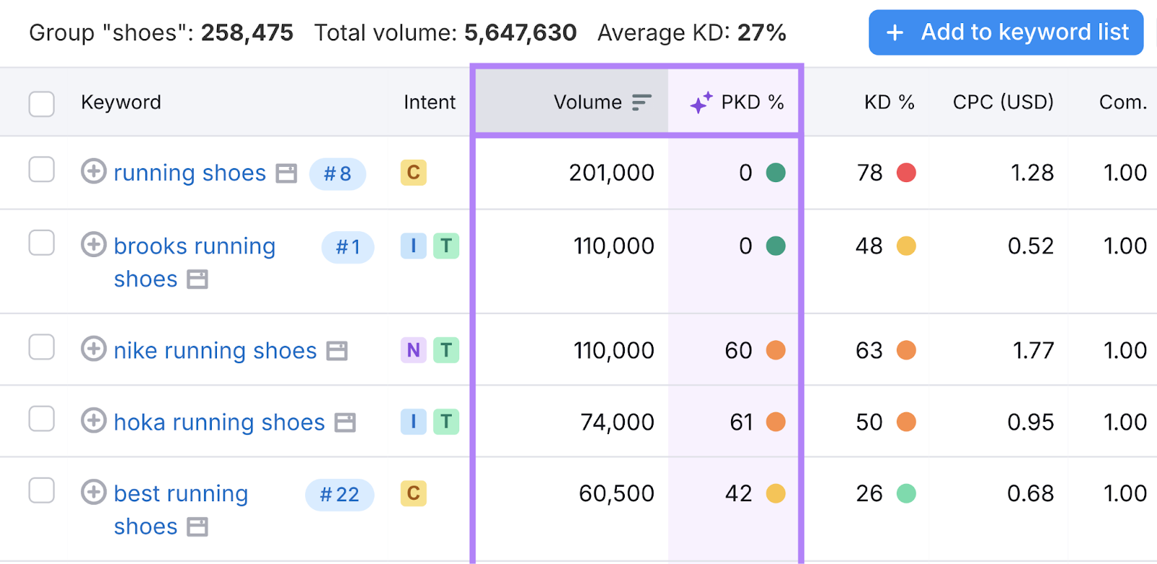The image size is (1157, 564).
Task: Click the I intent badge for brooks running shoes
Action: pyautogui.click(x=414, y=246)
